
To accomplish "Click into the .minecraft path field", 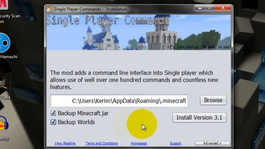I will tap(119, 101).
